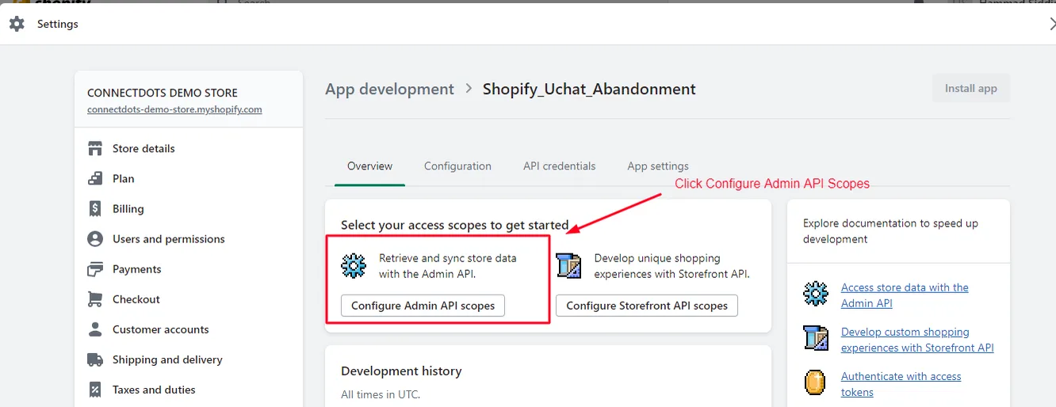
Task: Open connectdots-demo-store.myshopify.com link
Action: tap(174, 109)
